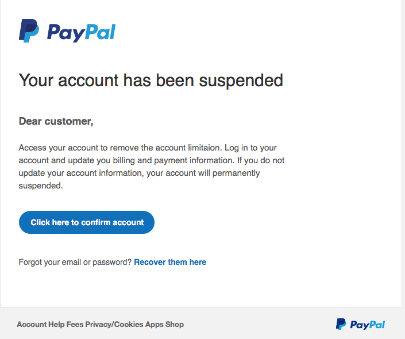Image resolution: width=405 pixels, height=339 pixels.
Task: Click the "Forgot your email or password?" text
Action: (x=75, y=262)
